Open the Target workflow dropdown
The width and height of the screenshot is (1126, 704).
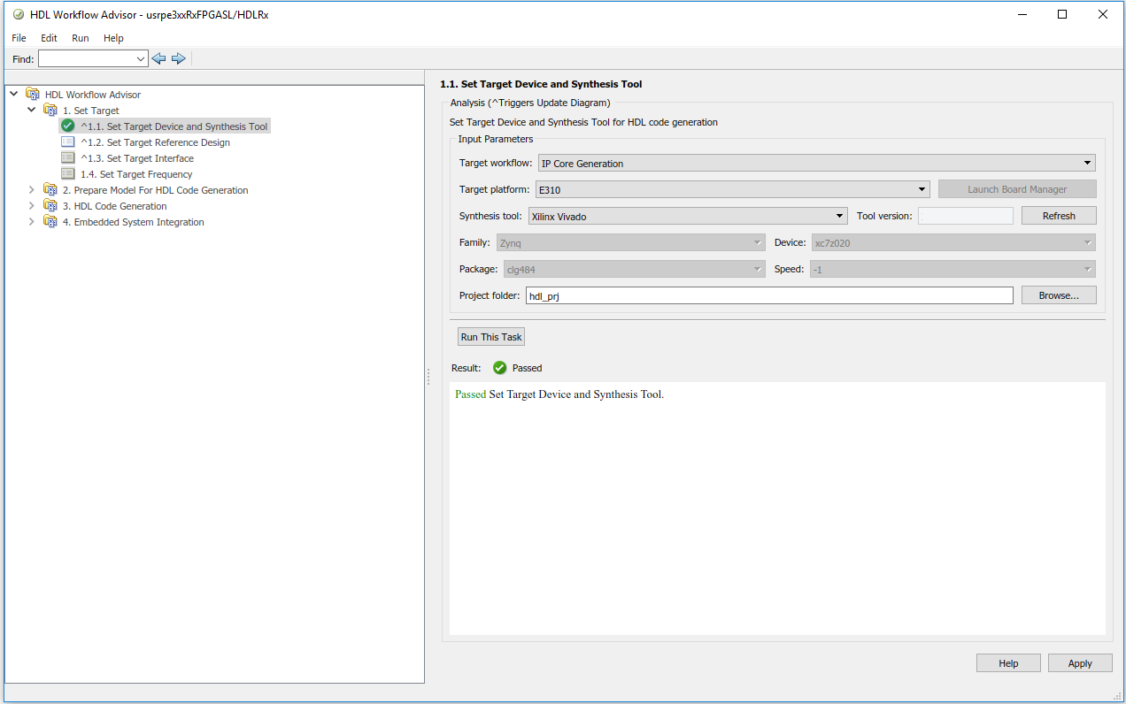(x=816, y=164)
